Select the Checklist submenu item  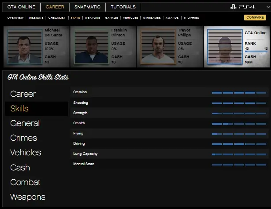tap(58, 18)
